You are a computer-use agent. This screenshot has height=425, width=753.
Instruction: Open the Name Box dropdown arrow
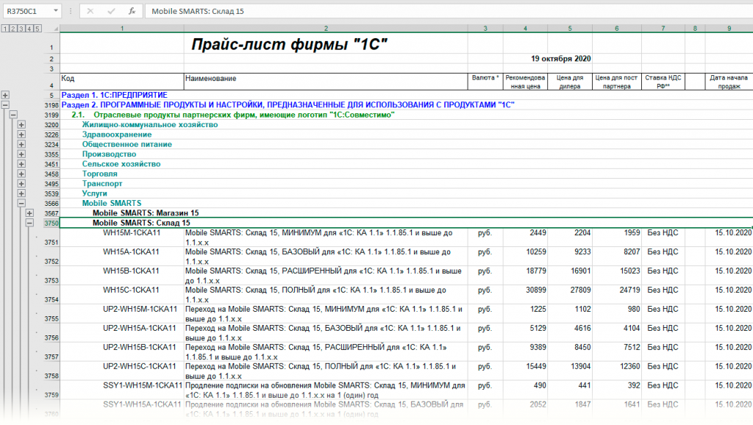pos(56,10)
